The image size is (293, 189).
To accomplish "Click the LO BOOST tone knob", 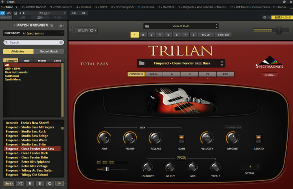I will tap(147, 167).
